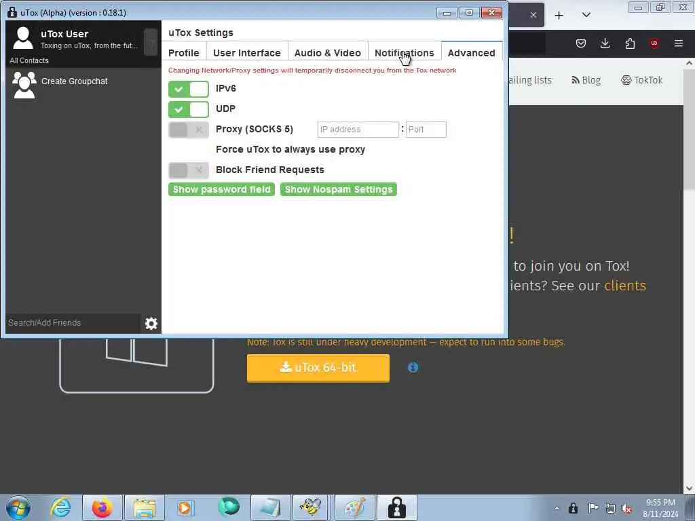Click the proxy Port field
Viewport: 695px width, 521px height.
tap(426, 130)
